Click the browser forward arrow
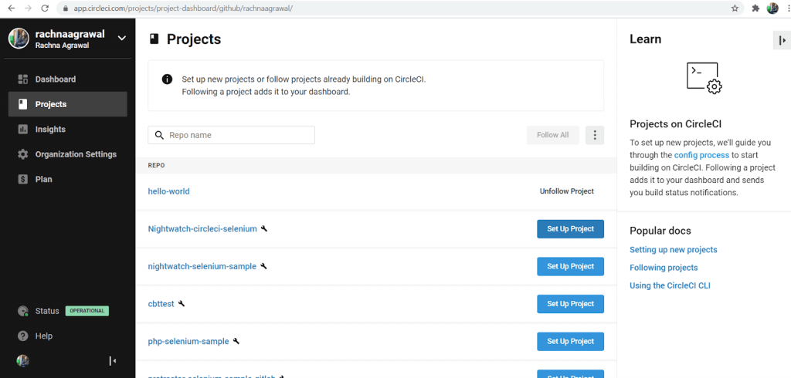This screenshot has width=791, height=378. (x=28, y=8)
